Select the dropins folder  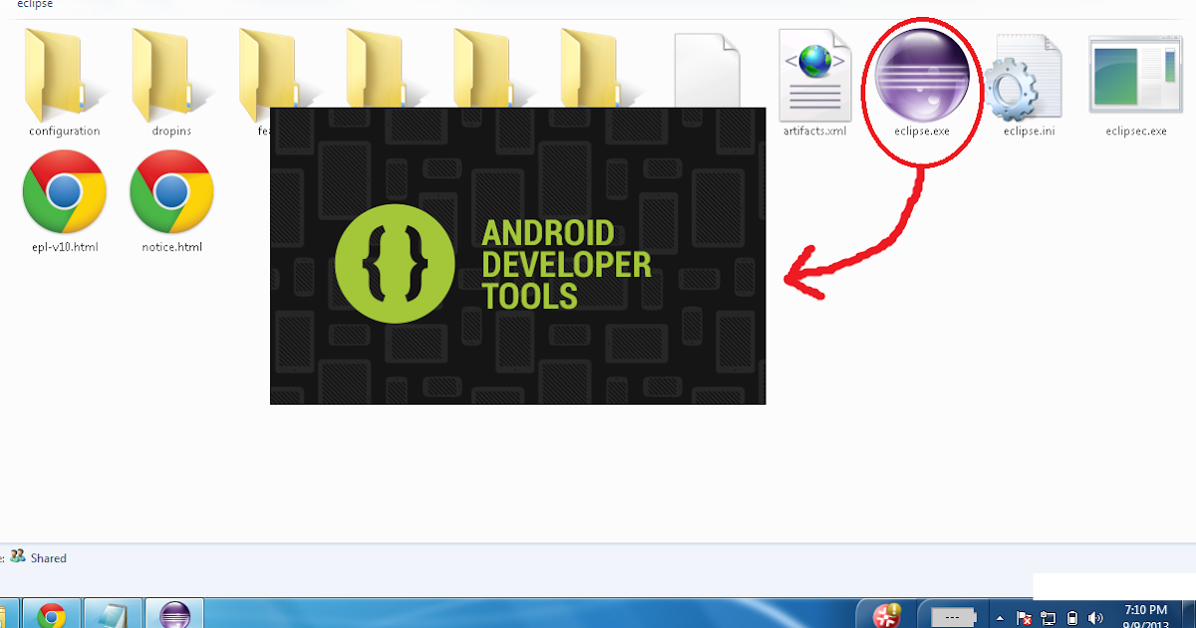point(171,82)
